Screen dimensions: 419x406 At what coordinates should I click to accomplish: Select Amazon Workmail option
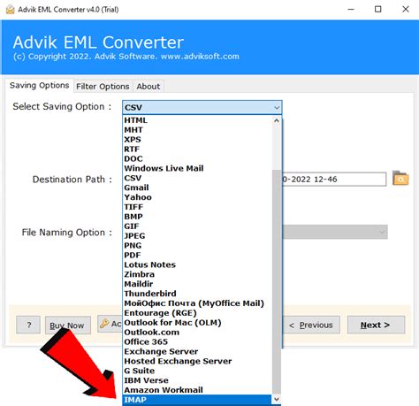[x=197, y=390]
